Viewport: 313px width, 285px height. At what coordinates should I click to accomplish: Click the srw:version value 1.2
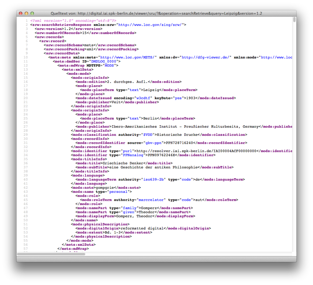[68, 29]
